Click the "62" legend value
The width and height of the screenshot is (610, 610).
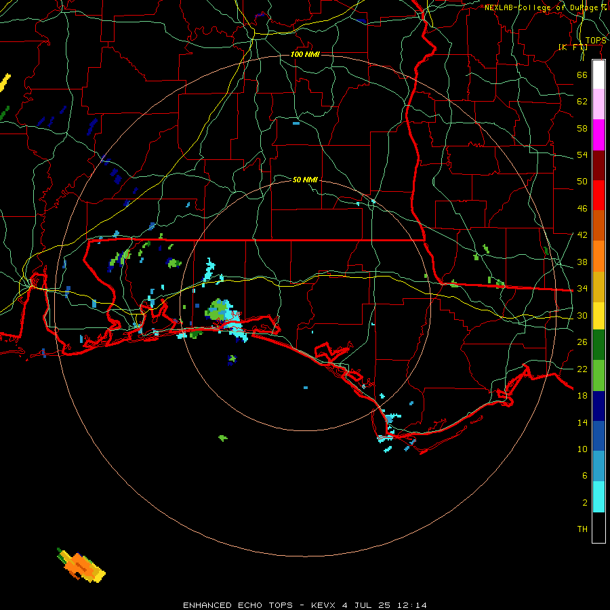(x=582, y=101)
